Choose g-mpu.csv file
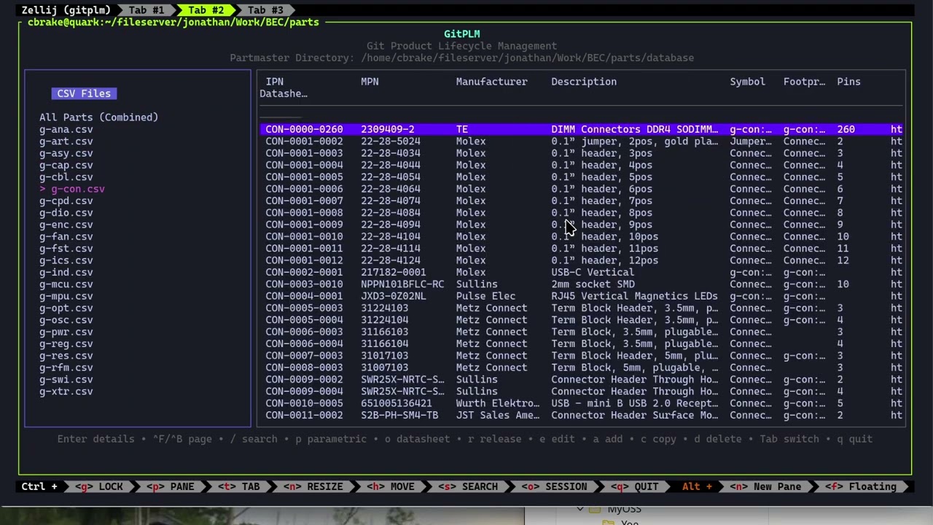 coord(66,296)
